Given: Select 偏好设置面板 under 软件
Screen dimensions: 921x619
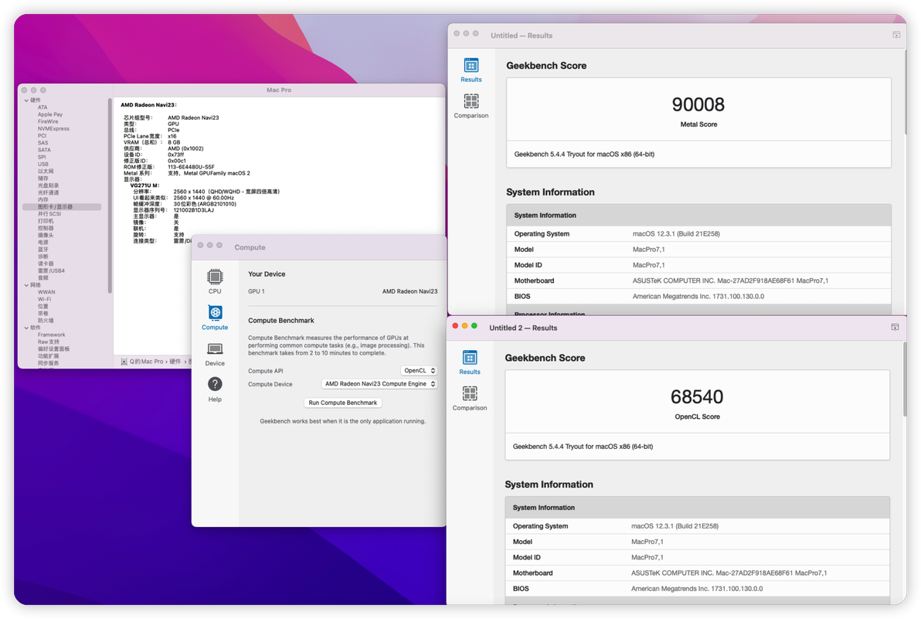Looking at the screenshot, I should pos(53,349).
